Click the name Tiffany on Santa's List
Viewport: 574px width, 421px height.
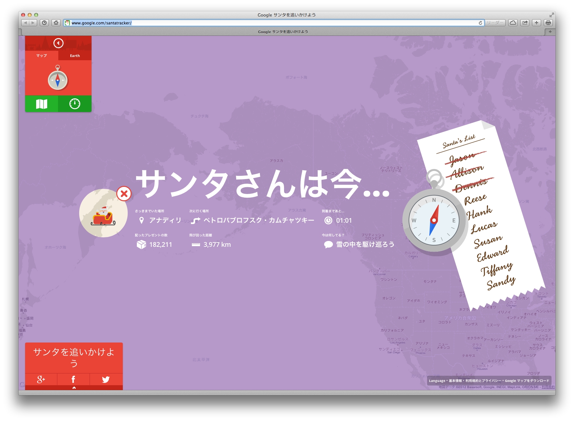coord(497,269)
